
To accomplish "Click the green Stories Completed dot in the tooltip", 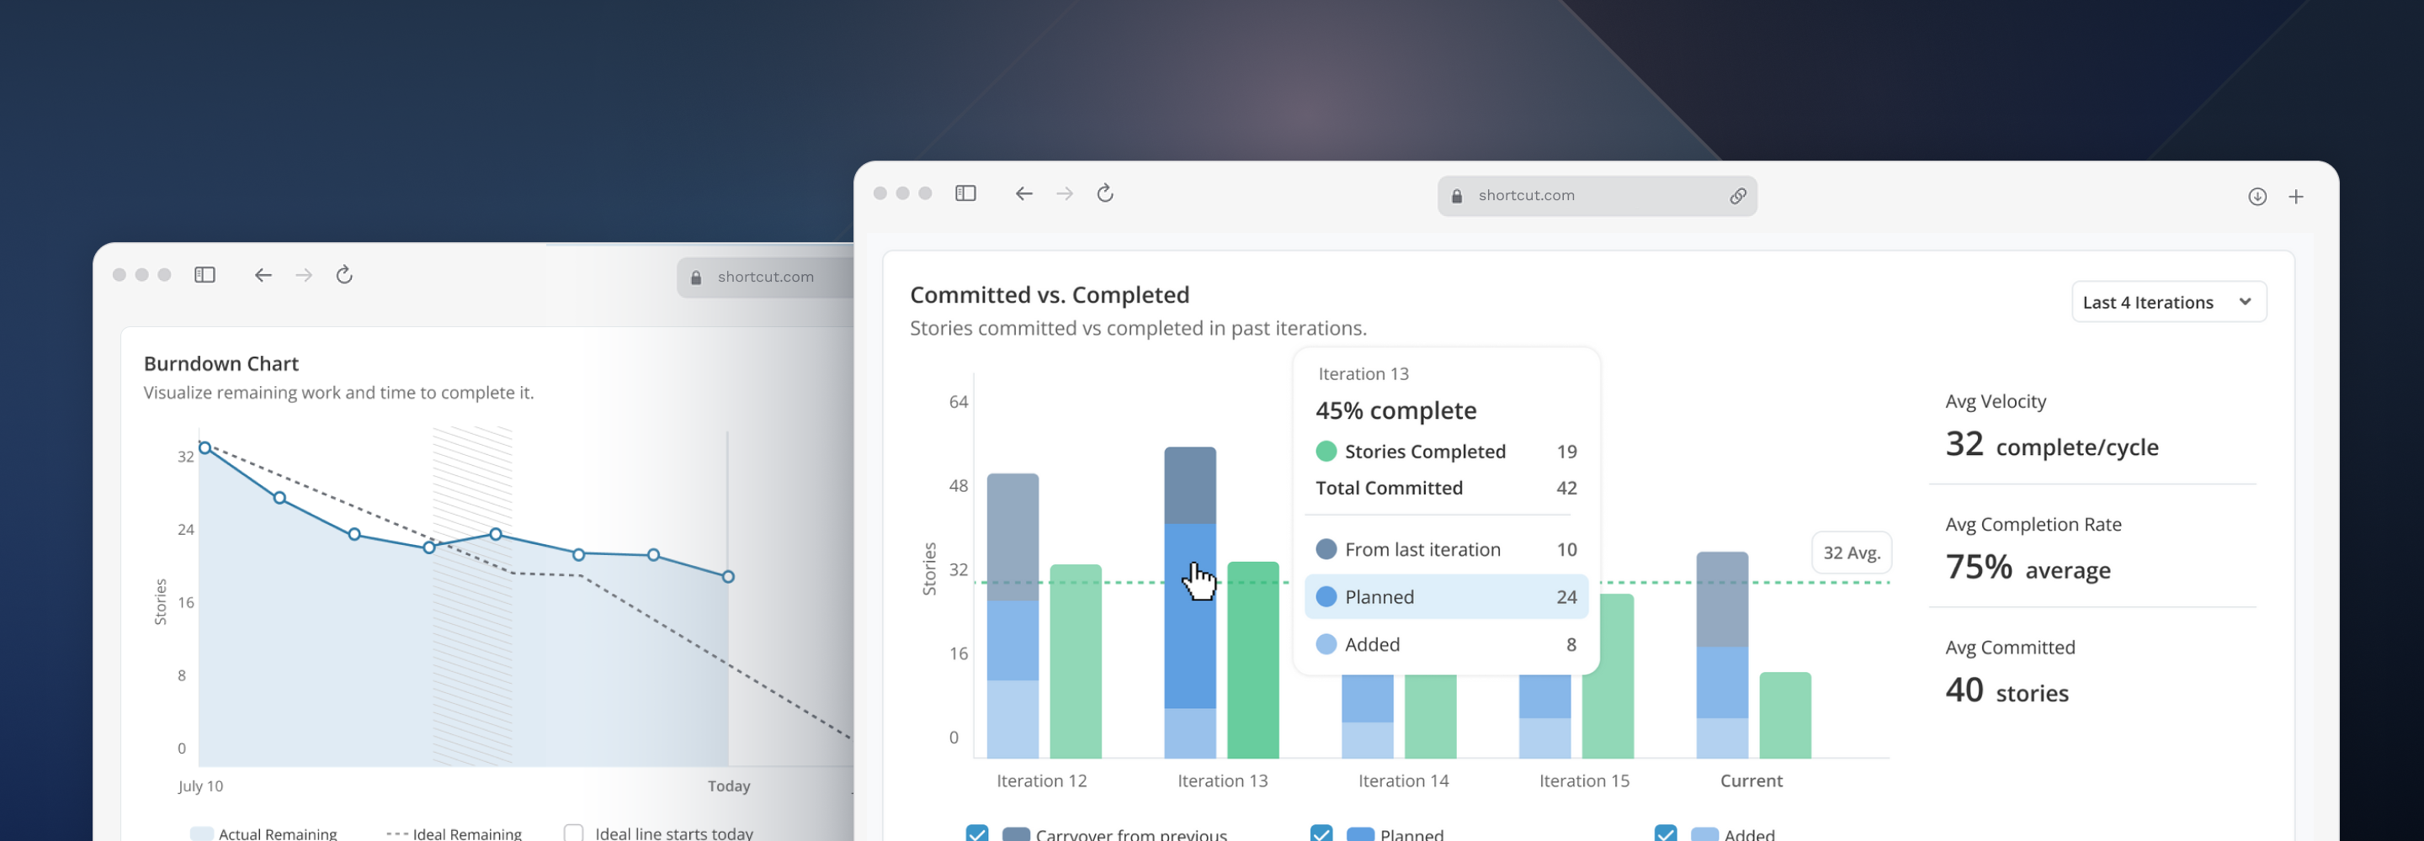I will point(1326,452).
